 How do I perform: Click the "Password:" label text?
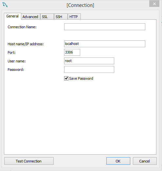pyautogui.click(x=16, y=70)
